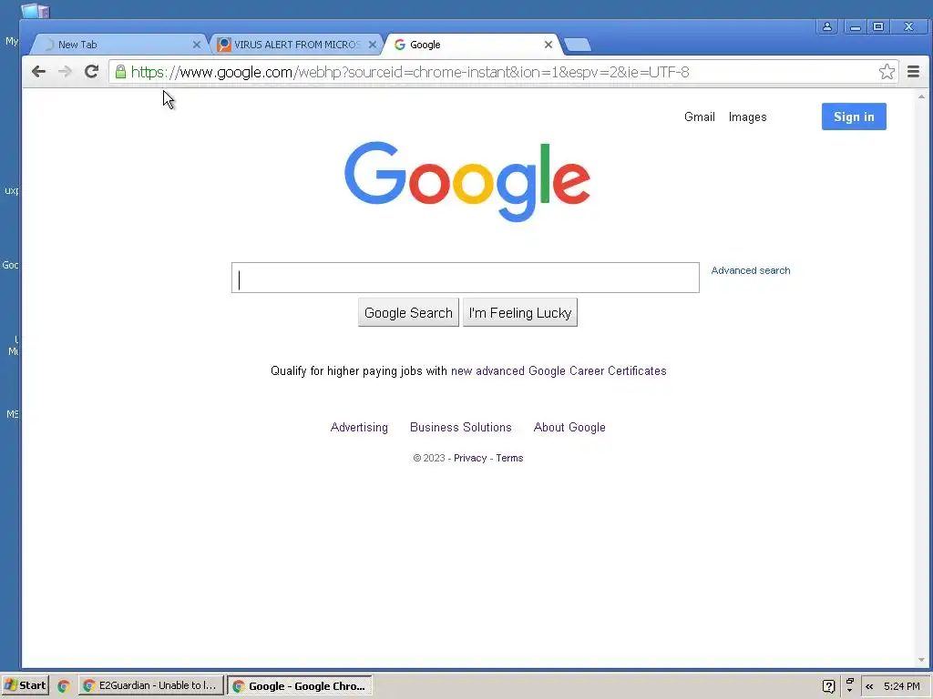Image resolution: width=933 pixels, height=699 pixels.
Task: Click the address bar URL
Action: point(410,72)
